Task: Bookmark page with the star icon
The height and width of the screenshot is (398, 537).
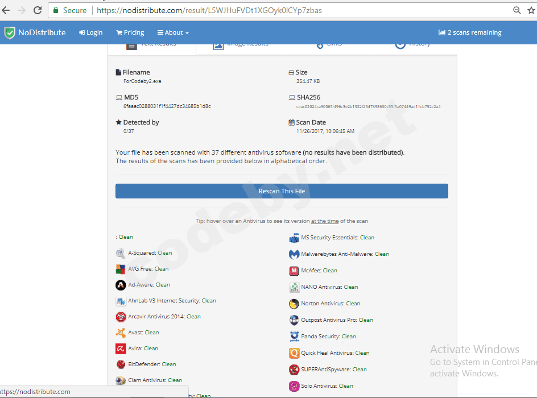Action: [x=531, y=10]
